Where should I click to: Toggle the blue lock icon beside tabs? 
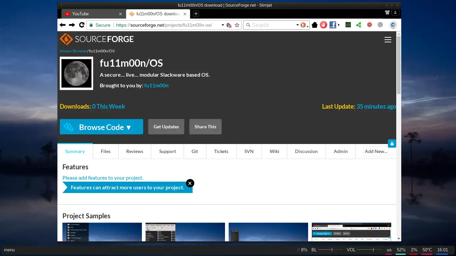(392, 143)
